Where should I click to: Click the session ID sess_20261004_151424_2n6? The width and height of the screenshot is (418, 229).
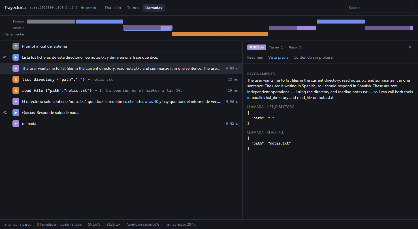click(54, 8)
